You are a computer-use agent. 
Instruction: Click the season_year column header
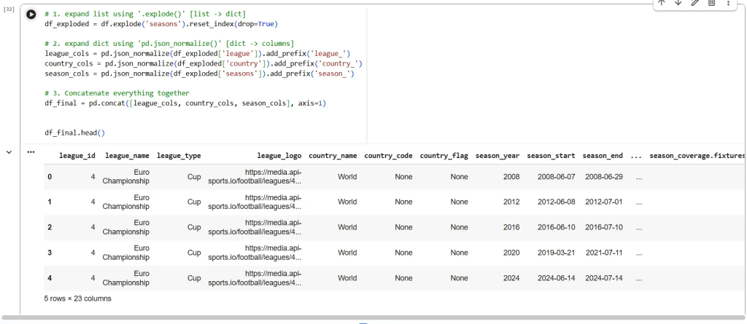click(x=497, y=156)
